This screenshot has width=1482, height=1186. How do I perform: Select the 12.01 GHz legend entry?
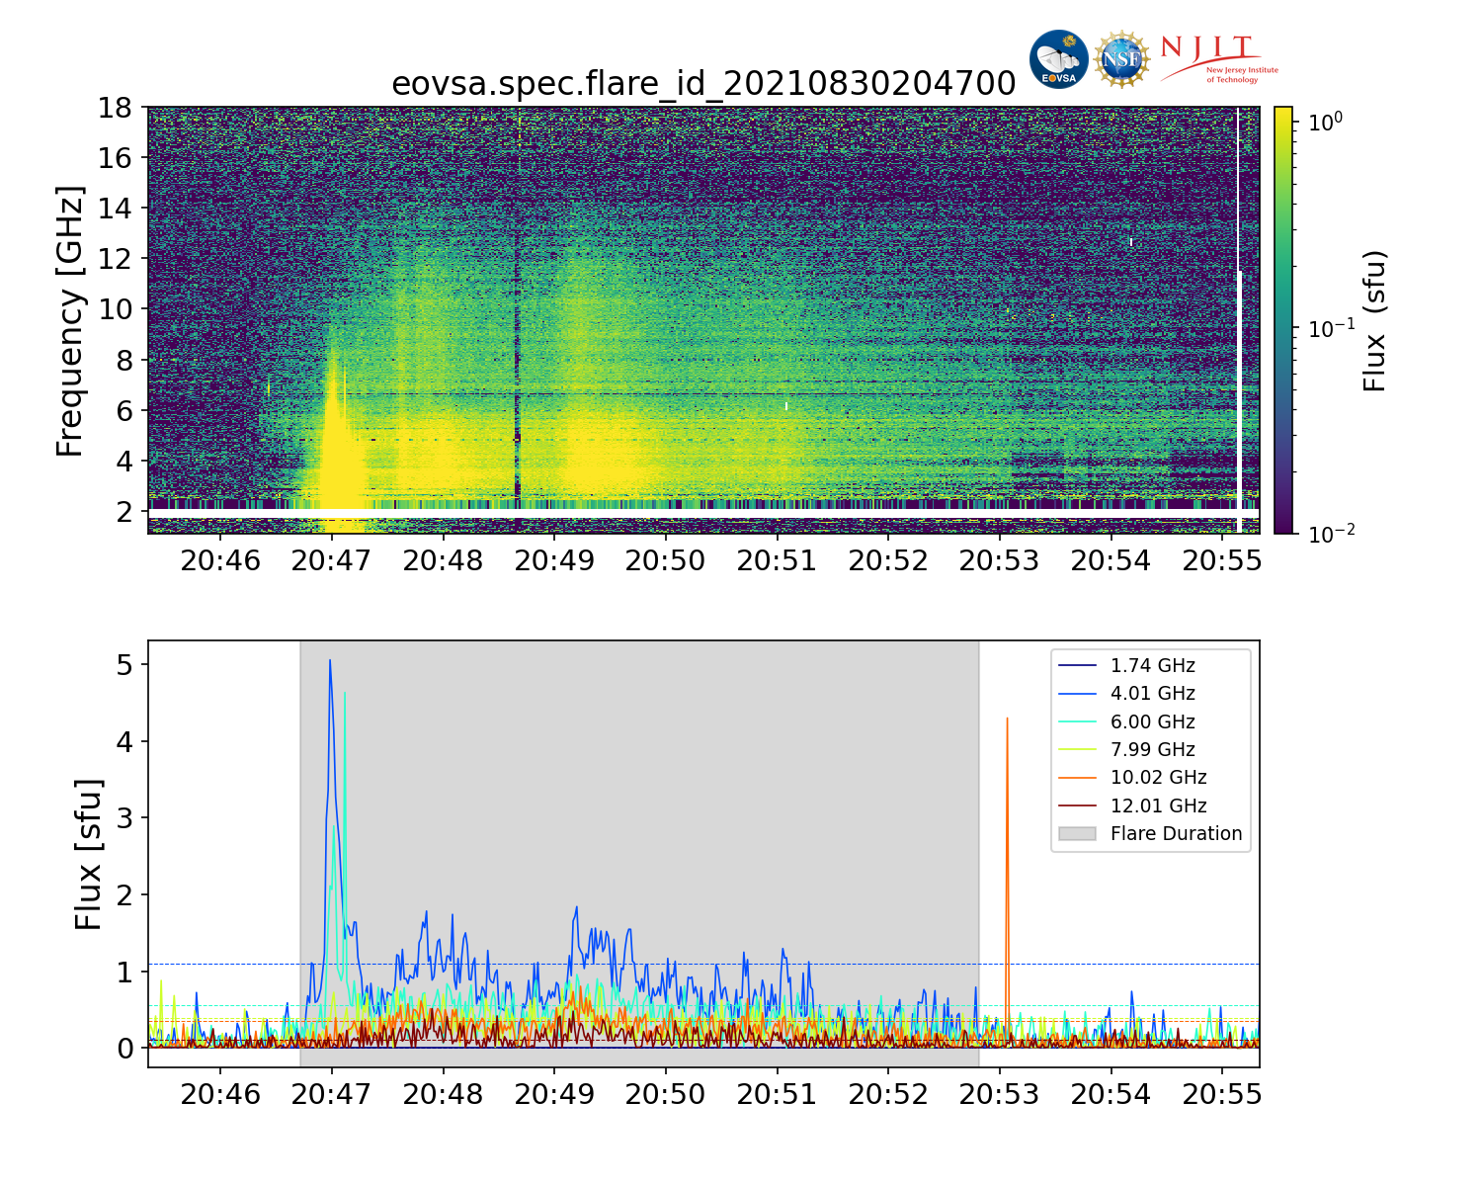tap(1158, 806)
